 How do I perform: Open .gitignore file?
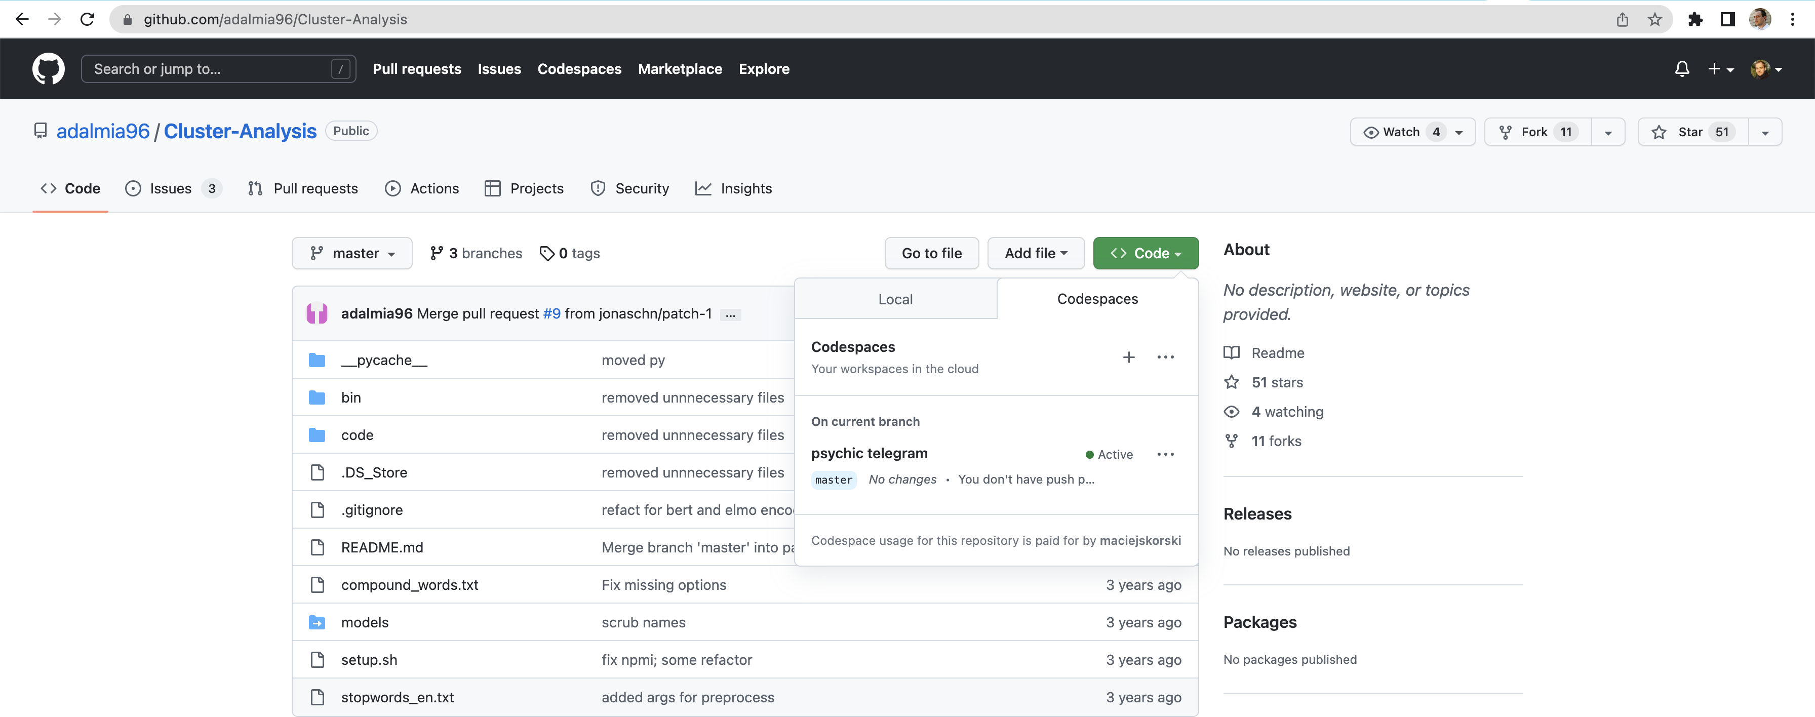point(372,509)
